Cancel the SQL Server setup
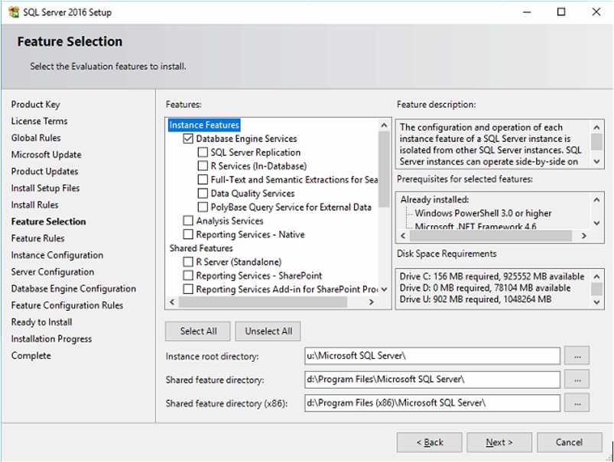This screenshot has width=614, height=462. coord(570,442)
